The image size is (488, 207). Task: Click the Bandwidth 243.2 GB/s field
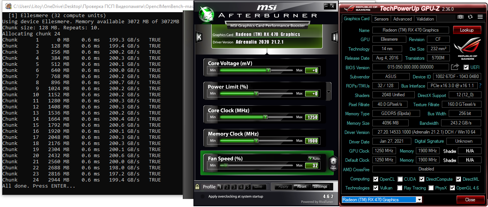(x=461, y=123)
